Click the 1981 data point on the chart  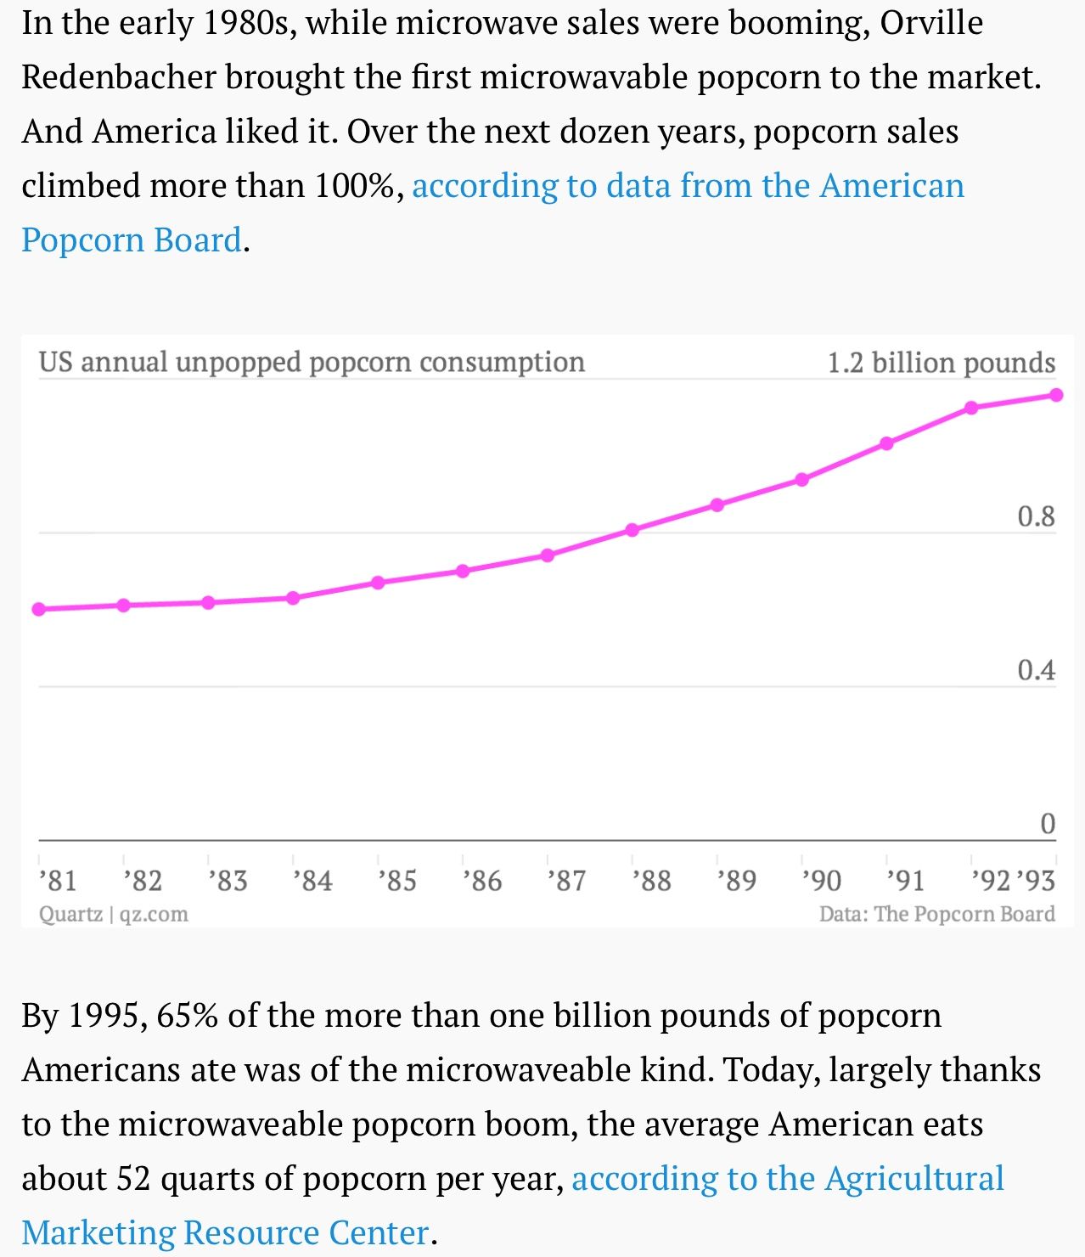click(x=39, y=609)
